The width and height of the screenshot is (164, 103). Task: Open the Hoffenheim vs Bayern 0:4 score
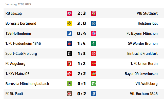(81, 33)
